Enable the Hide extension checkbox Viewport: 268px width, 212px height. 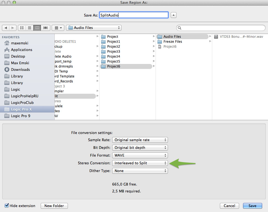coord(7,206)
